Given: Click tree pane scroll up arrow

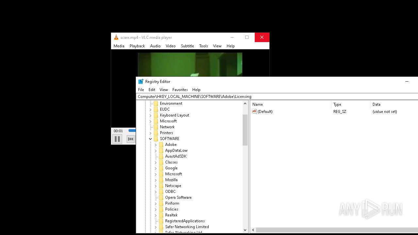Looking at the screenshot, I should point(245,103).
